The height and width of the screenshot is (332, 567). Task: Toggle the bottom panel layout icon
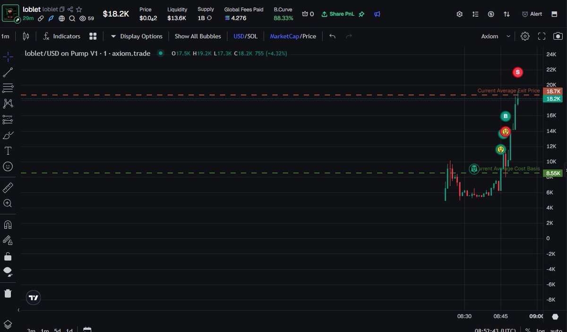coord(554,14)
